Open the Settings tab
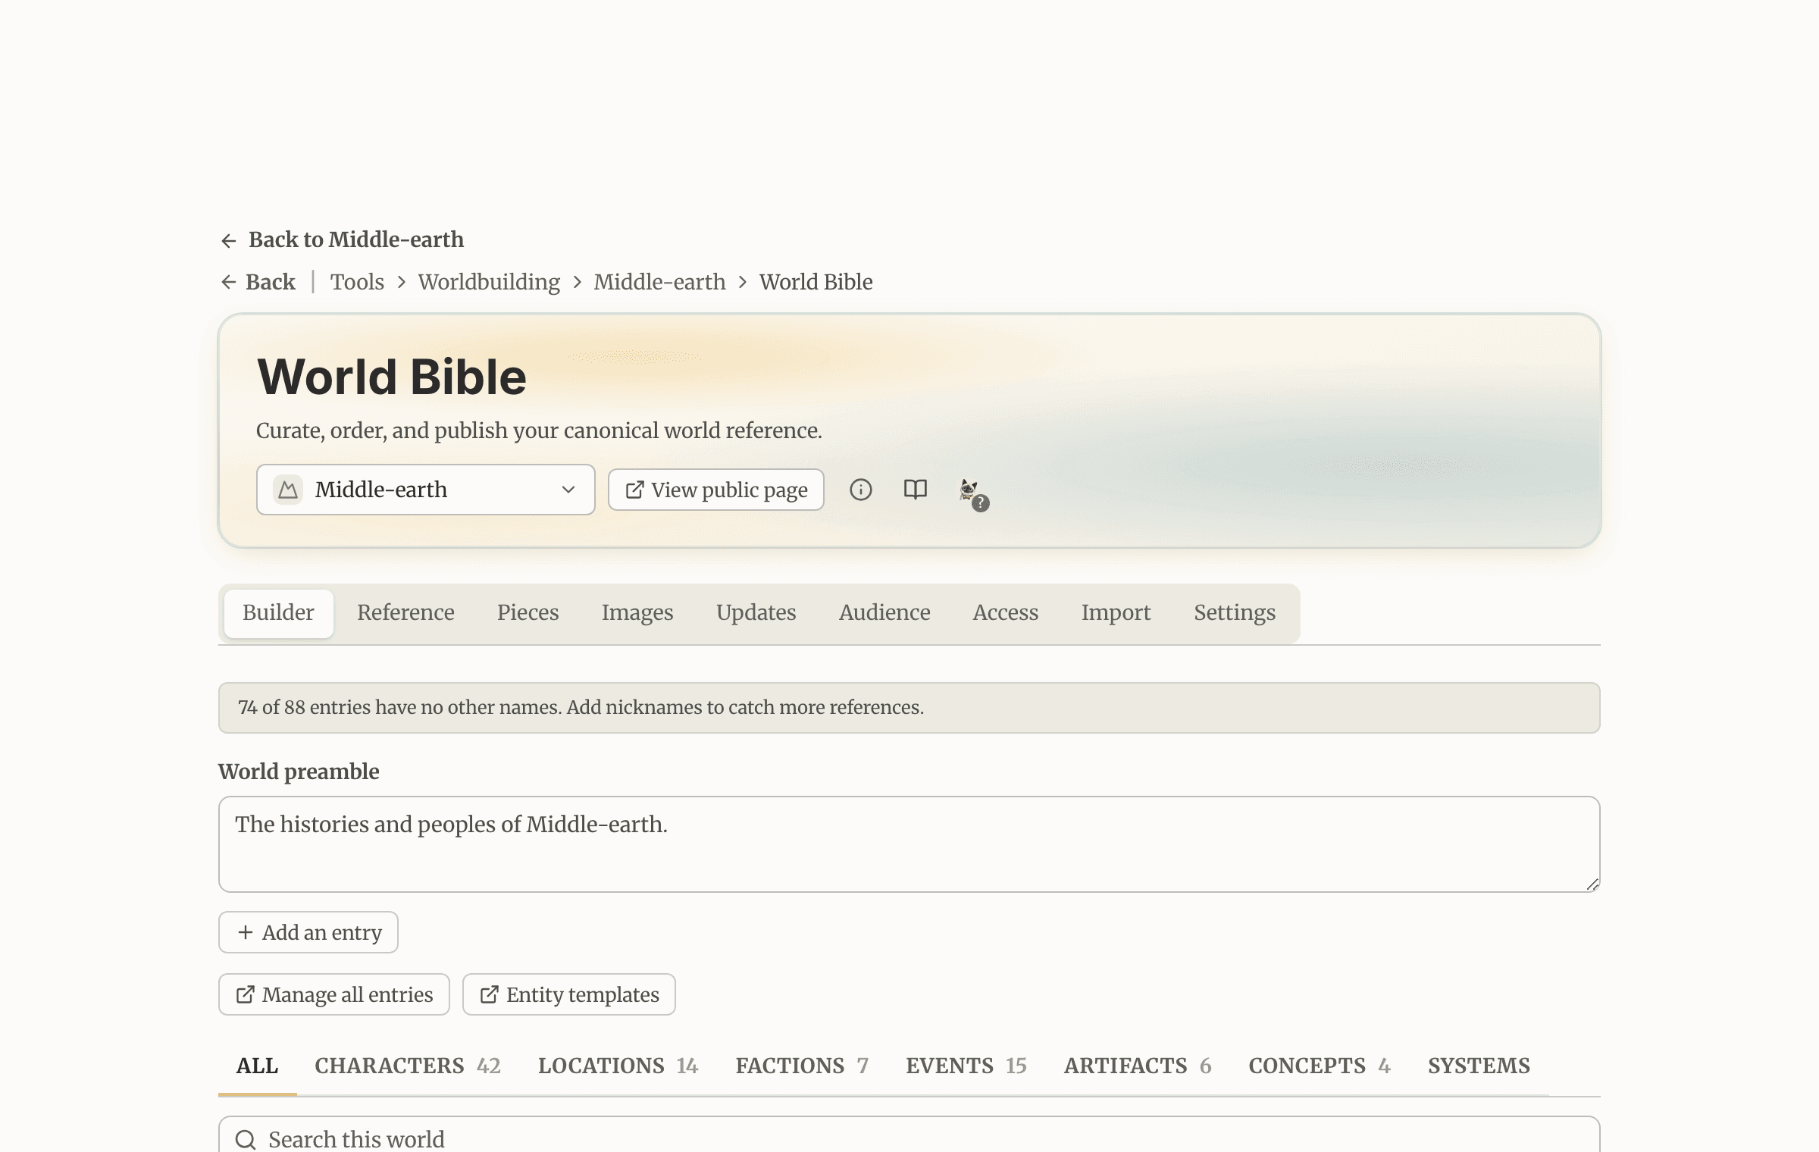Screen dimensions: 1819x1152 coord(1235,613)
